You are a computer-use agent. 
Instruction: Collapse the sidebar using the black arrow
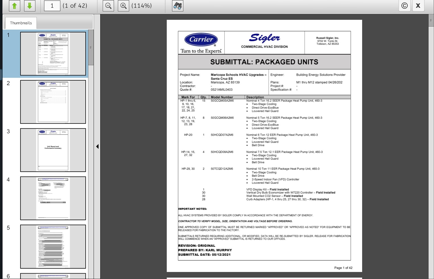click(97, 146)
